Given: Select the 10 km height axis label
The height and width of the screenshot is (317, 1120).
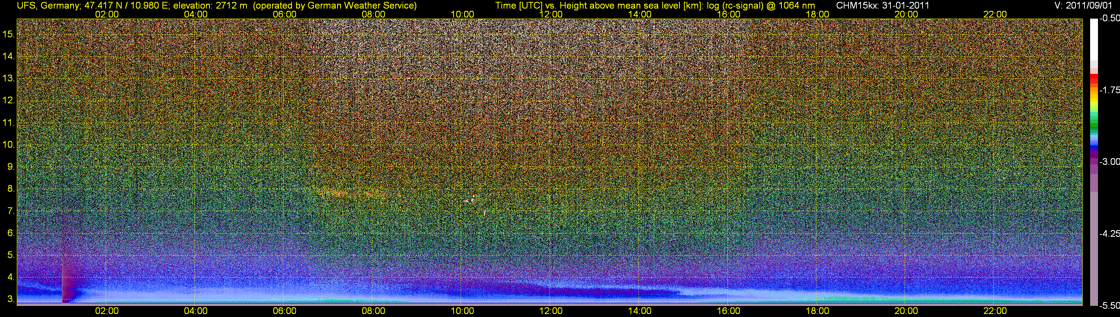Looking at the screenshot, I should (9, 145).
